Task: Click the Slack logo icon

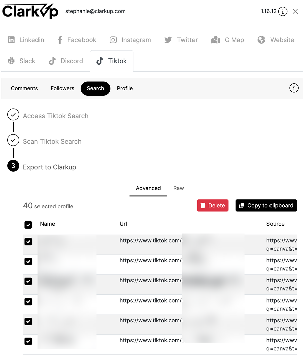Action: [x=11, y=61]
